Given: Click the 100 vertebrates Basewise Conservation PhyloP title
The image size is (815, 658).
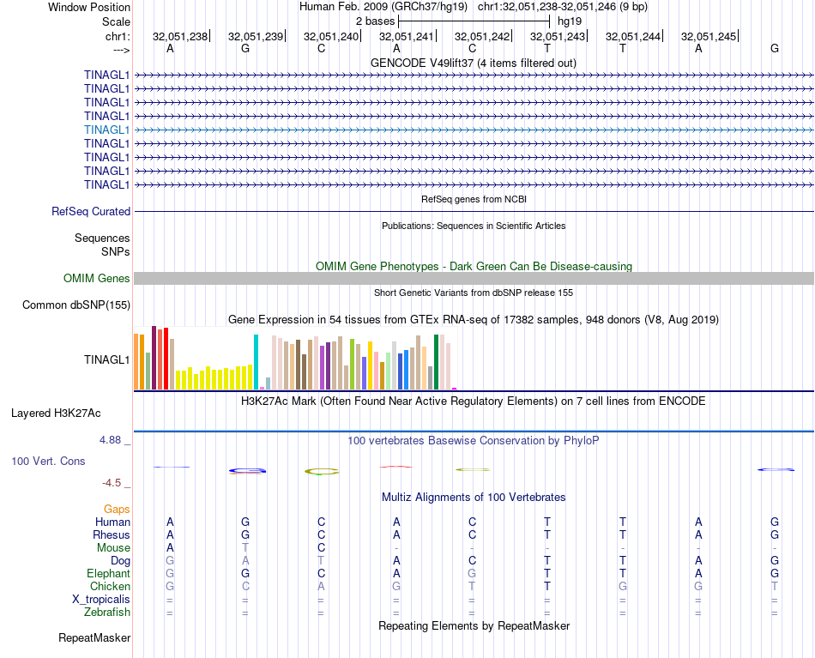Looking at the screenshot, I should [474, 440].
